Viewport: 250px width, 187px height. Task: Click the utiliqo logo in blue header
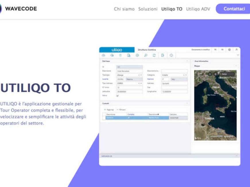[x=117, y=50]
